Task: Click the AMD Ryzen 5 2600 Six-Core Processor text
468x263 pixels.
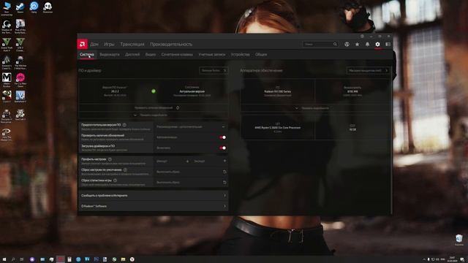Action: pos(278,128)
